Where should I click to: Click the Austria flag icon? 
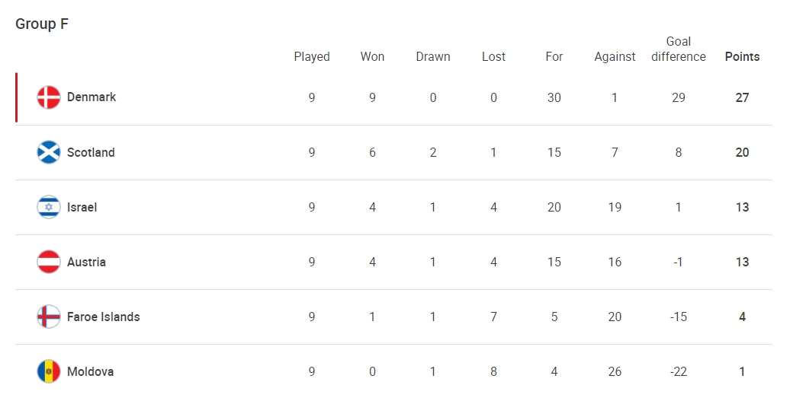pyautogui.click(x=49, y=262)
